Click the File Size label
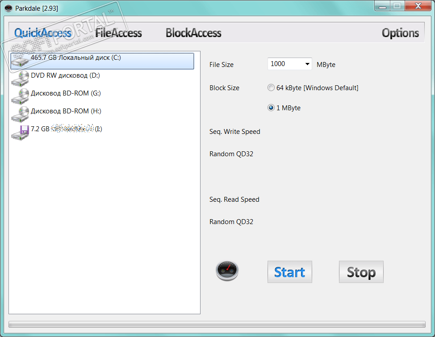The image size is (435, 337). [222, 65]
